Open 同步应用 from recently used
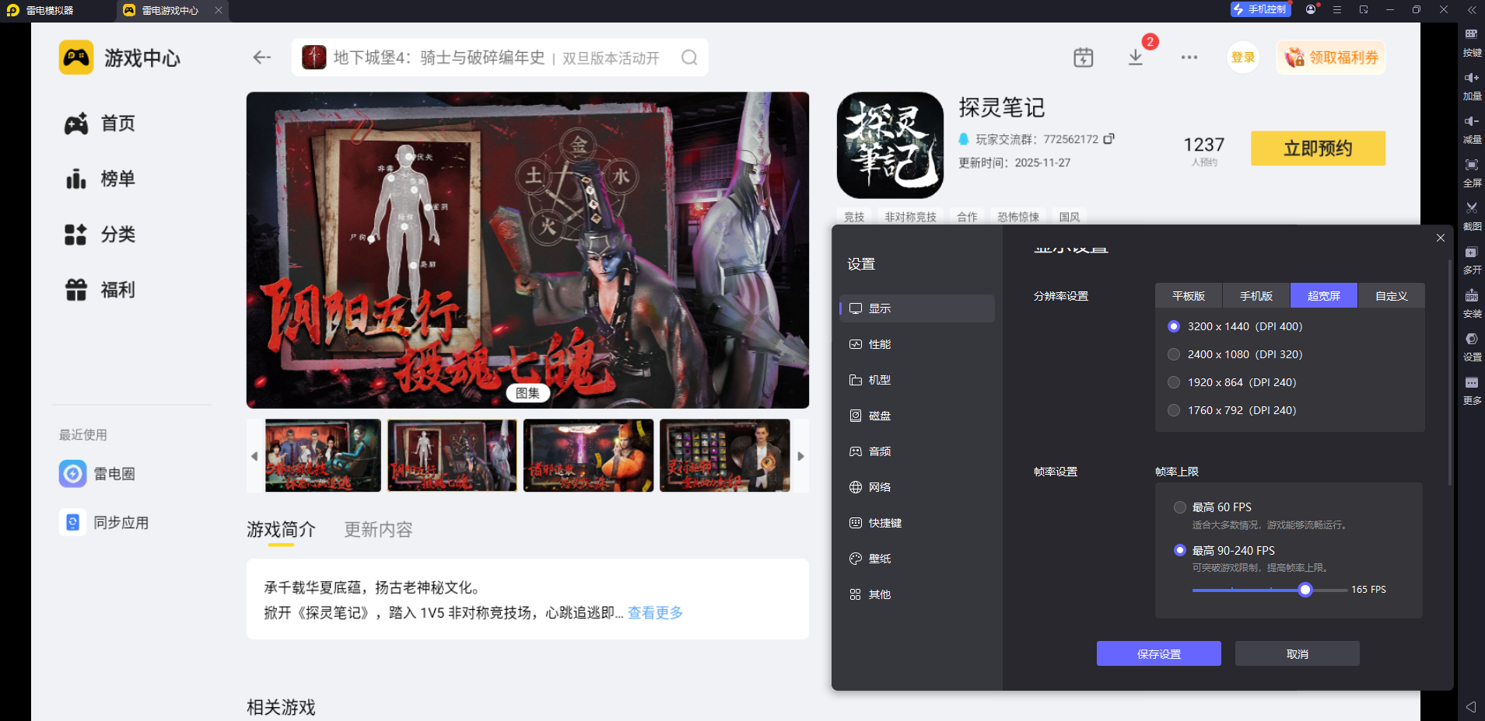This screenshot has width=1485, height=721. (104, 523)
